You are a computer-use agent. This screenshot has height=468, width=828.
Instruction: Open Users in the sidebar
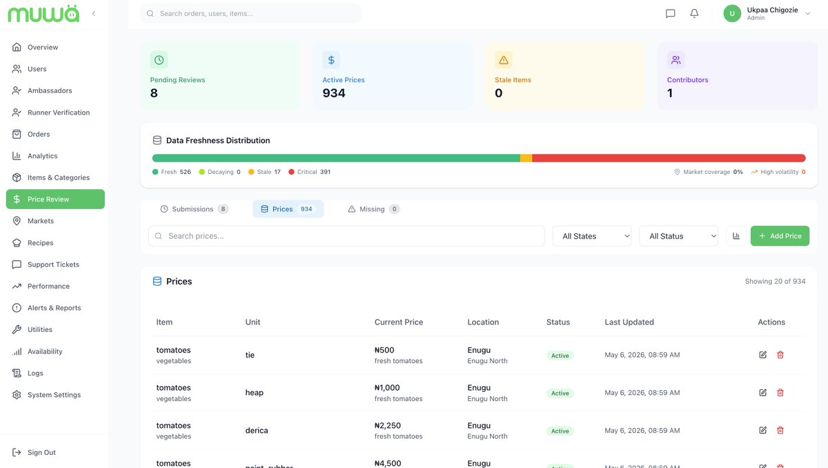(x=55, y=69)
